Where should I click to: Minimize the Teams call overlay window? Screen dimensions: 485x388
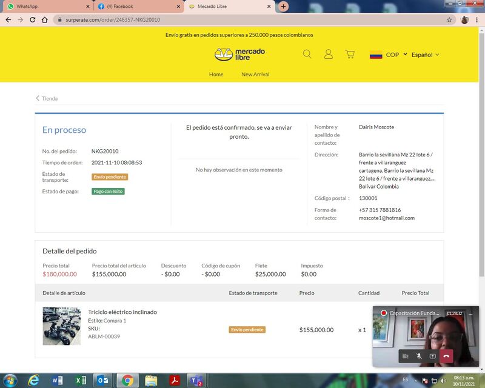click(x=470, y=313)
